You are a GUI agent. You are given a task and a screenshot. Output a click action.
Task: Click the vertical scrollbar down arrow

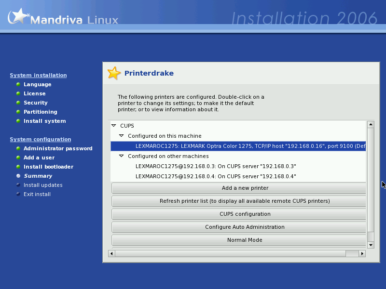pos(371,245)
